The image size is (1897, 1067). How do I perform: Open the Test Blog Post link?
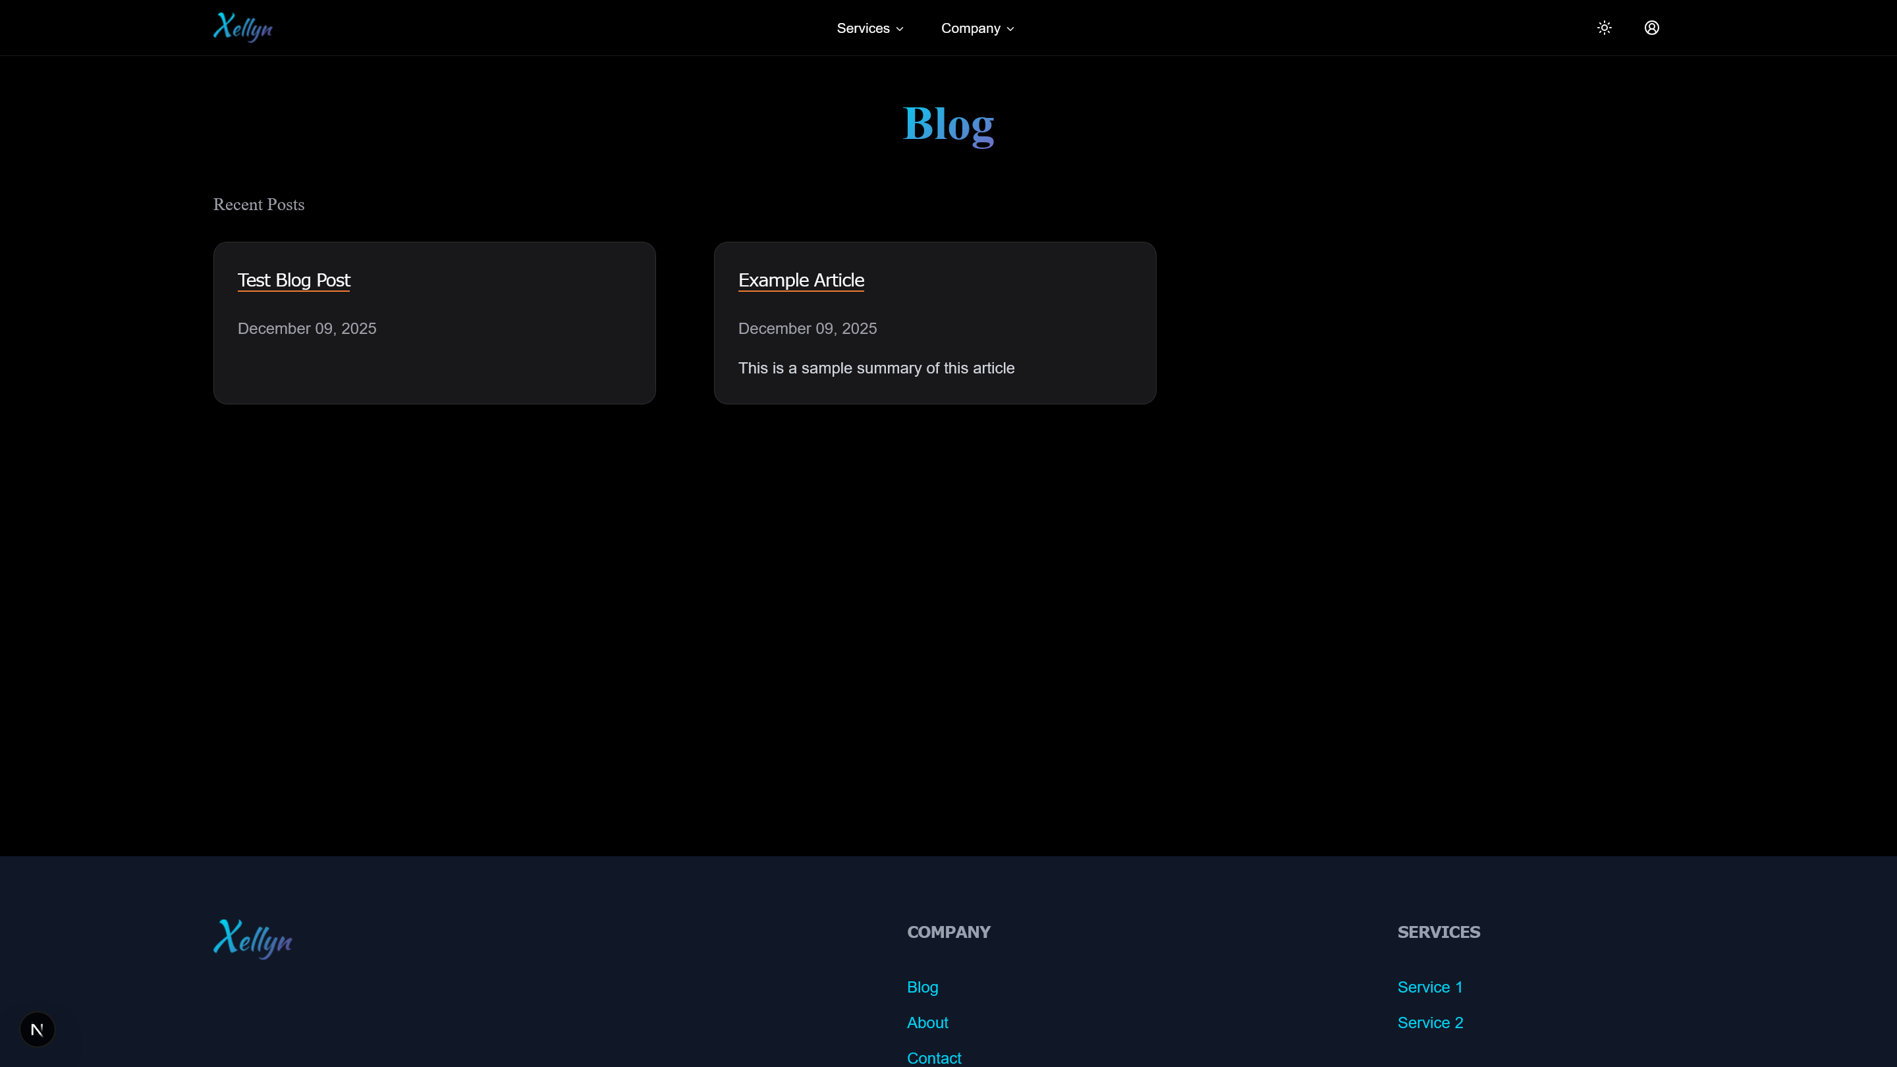click(x=294, y=281)
